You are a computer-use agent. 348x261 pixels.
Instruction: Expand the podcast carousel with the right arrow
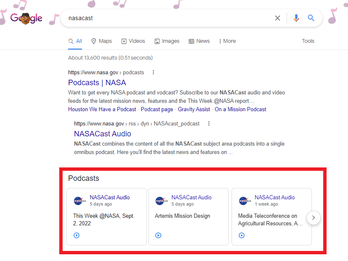[x=313, y=218]
